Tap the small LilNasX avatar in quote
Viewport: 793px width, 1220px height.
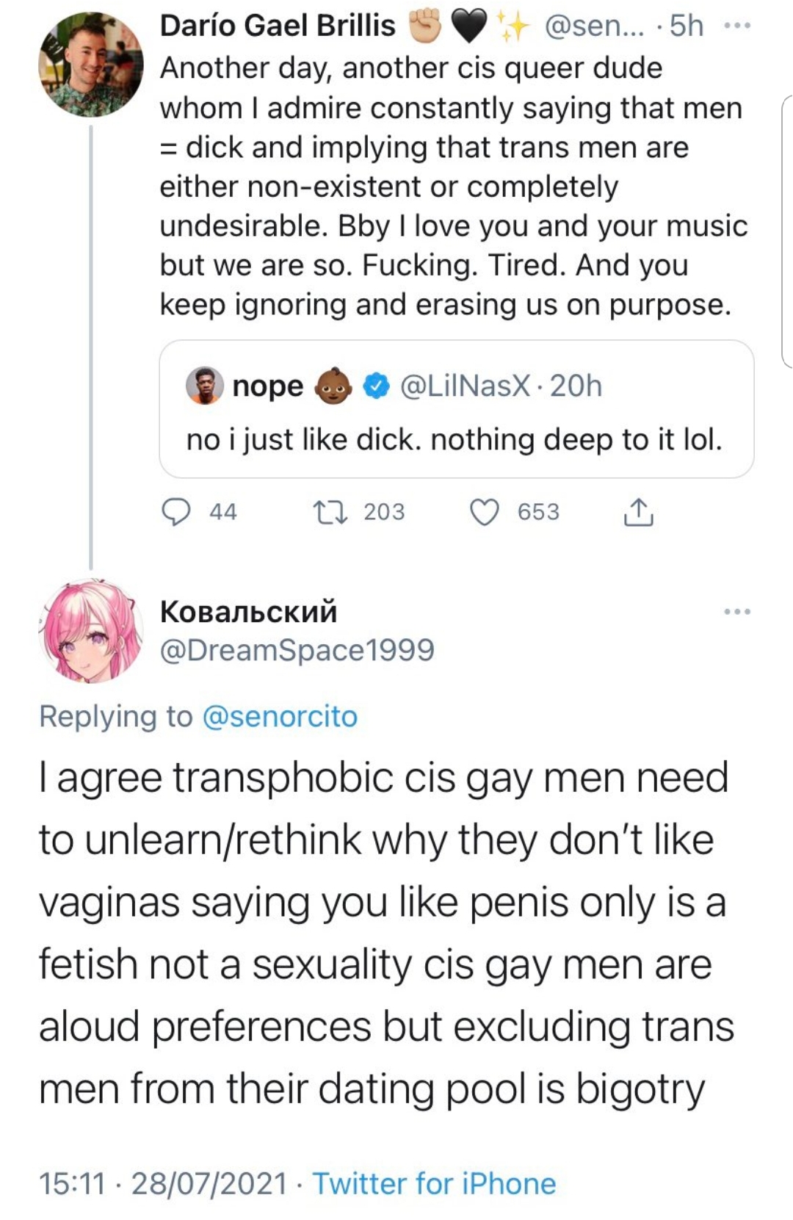pos(204,386)
